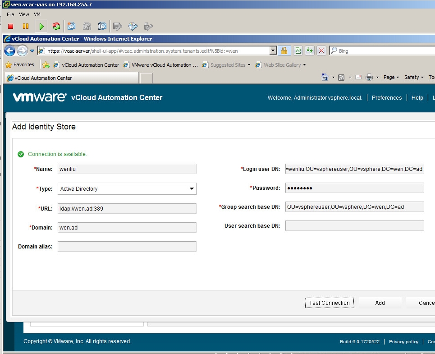
Task: Open the vCloud Automation Center favorites link
Action: tap(86, 65)
